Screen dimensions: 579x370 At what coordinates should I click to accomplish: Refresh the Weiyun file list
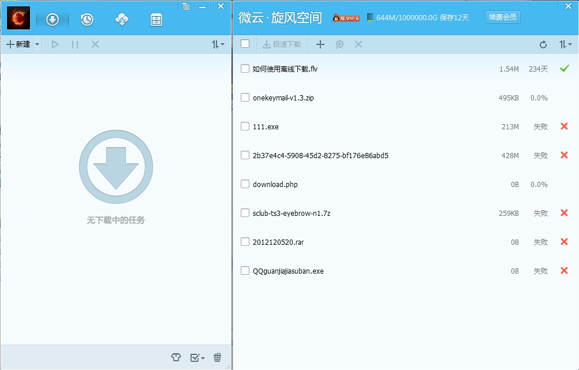(x=543, y=44)
